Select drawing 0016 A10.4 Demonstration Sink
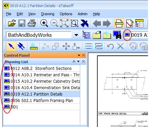153x127 pixels. pos(42,87)
